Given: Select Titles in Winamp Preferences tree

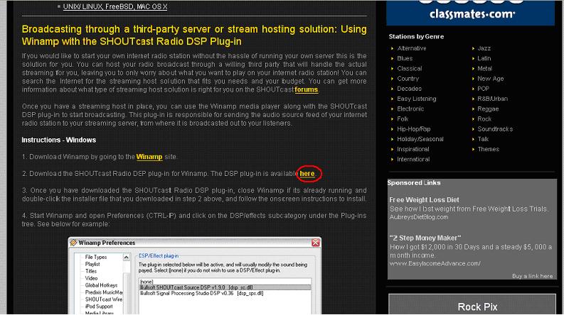Looking at the screenshot, I should click(x=90, y=271).
